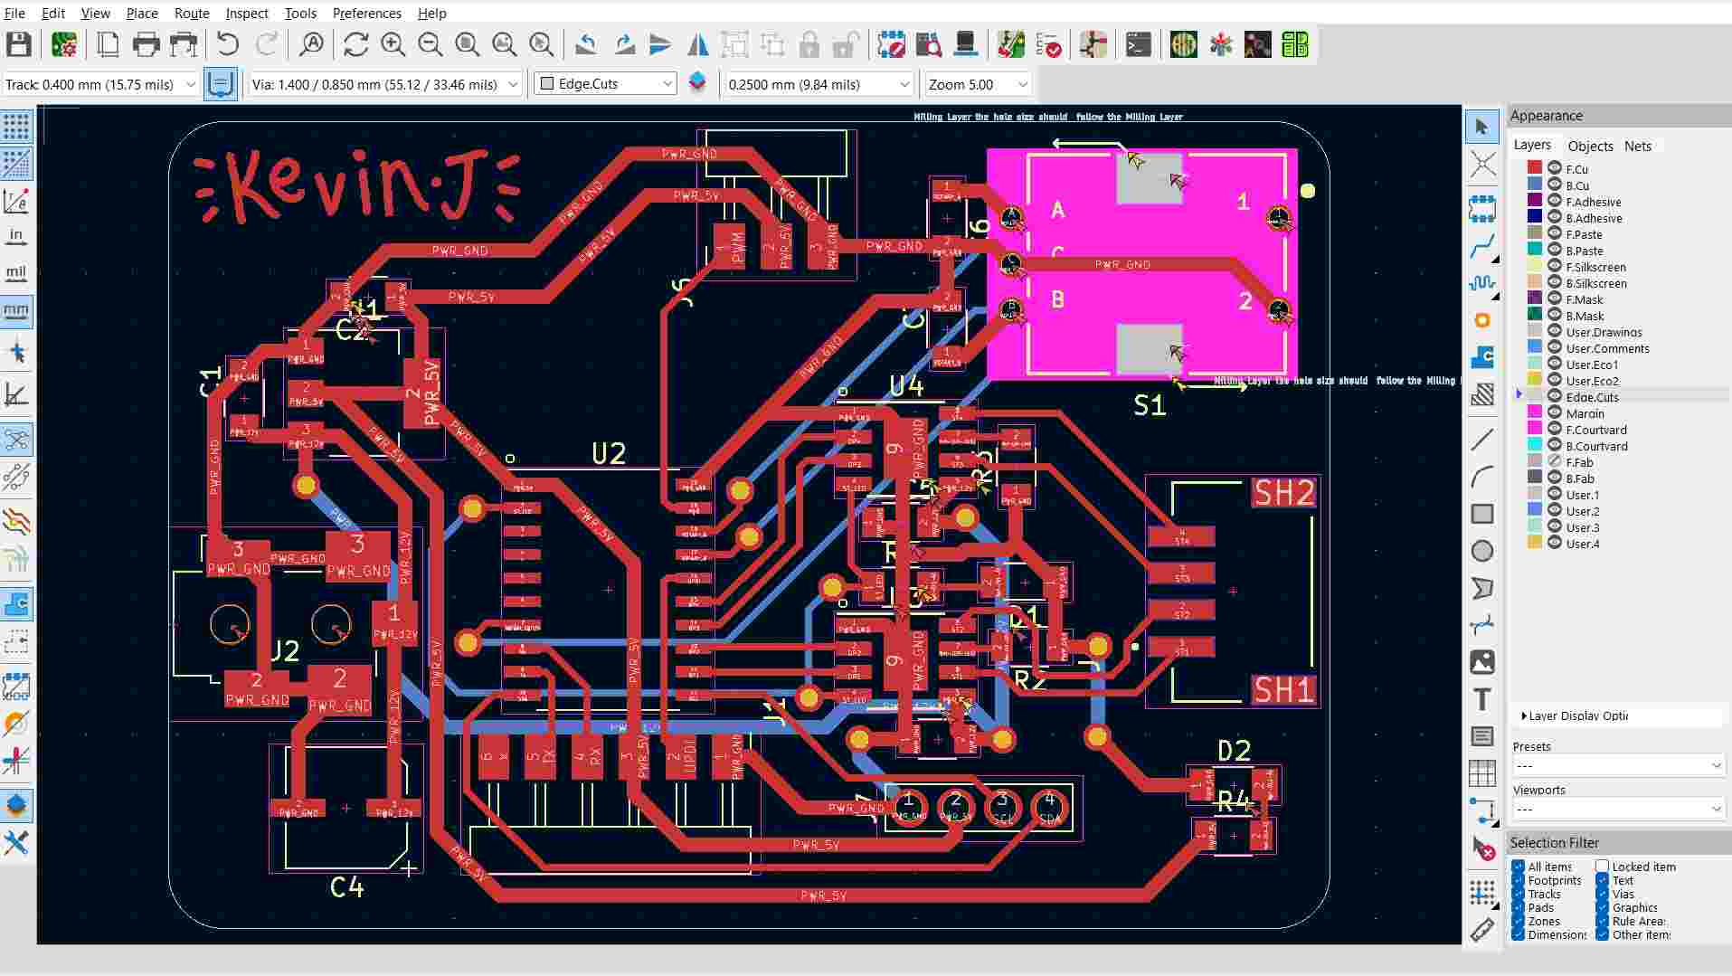Open the Find text tool
The width and height of the screenshot is (1732, 976).
(312, 44)
